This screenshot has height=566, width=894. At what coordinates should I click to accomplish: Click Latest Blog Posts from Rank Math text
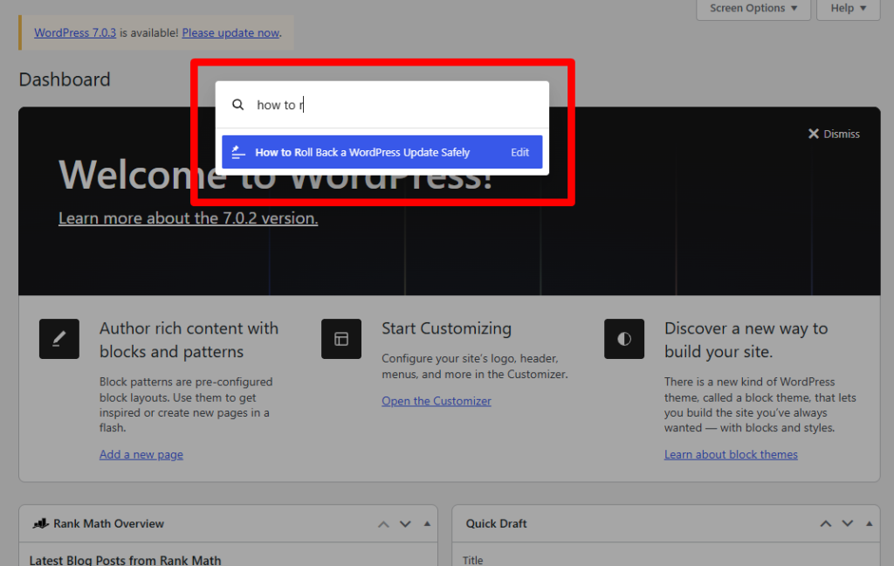[x=126, y=560]
